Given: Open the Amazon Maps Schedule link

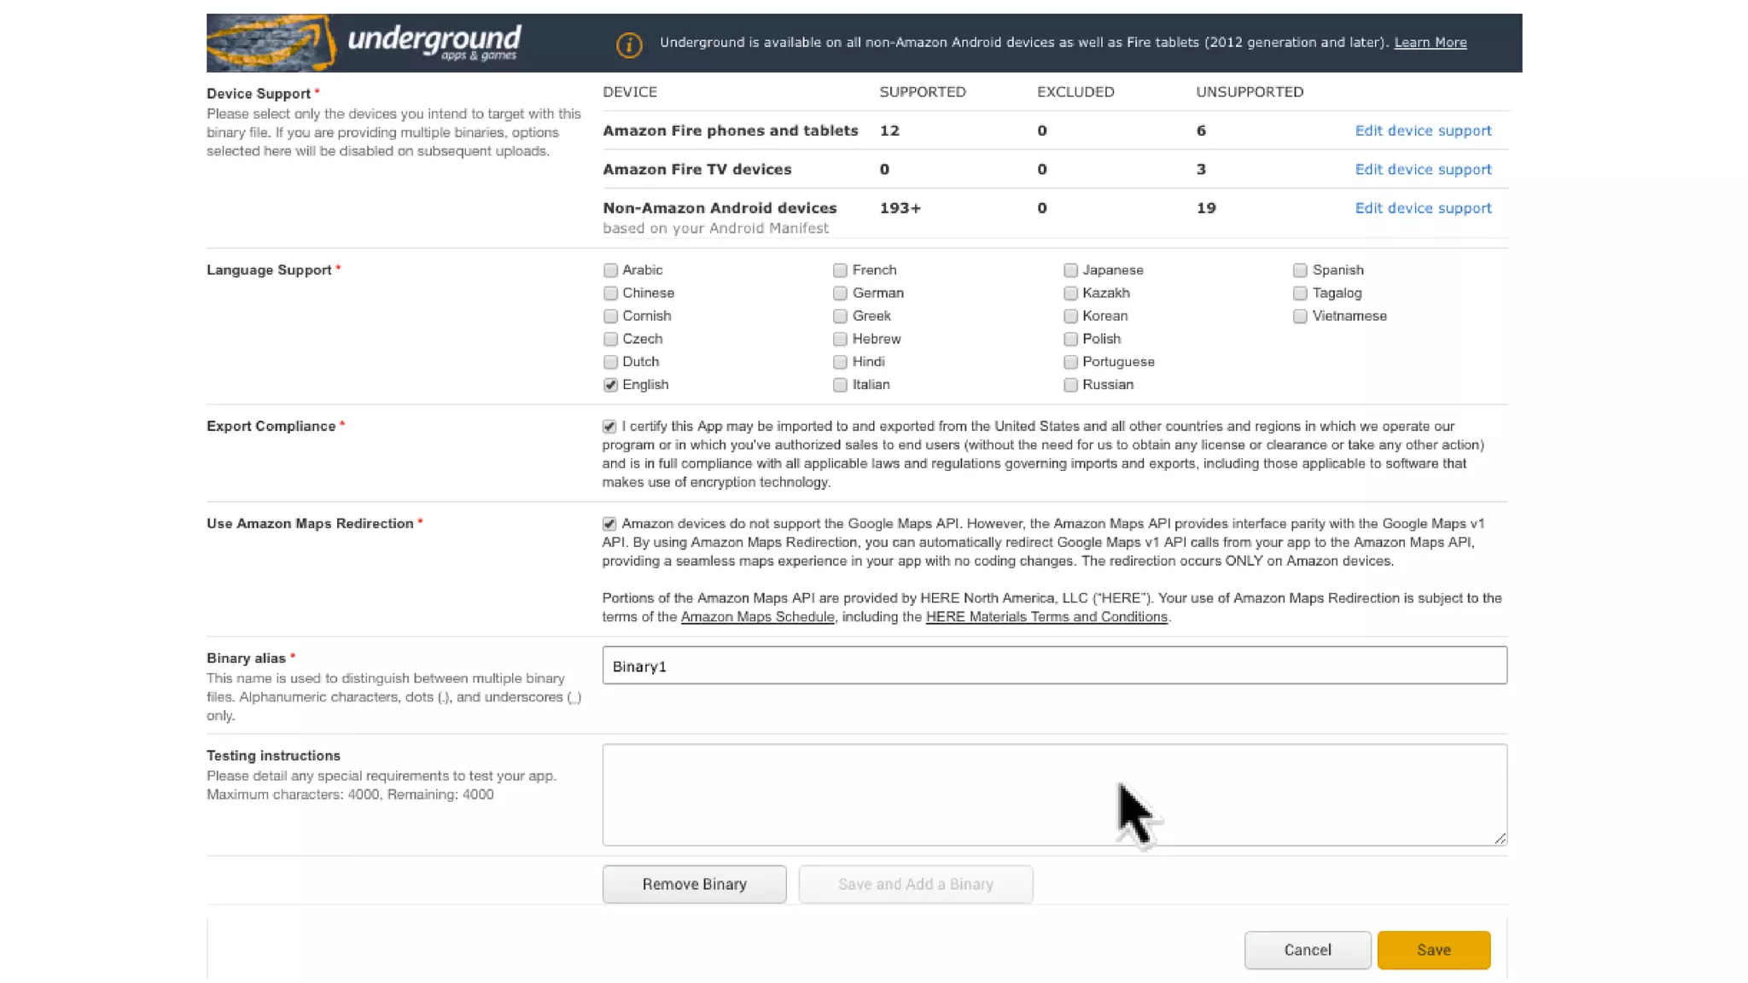Looking at the screenshot, I should [x=757, y=617].
